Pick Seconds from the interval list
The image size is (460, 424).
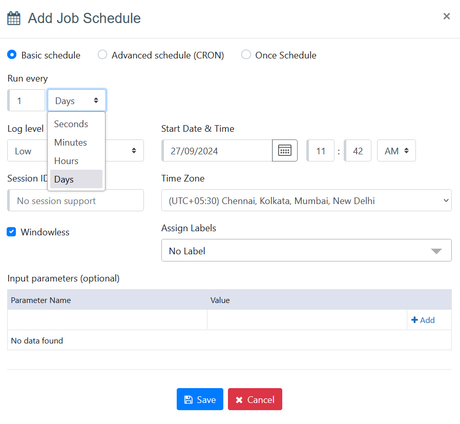point(71,124)
